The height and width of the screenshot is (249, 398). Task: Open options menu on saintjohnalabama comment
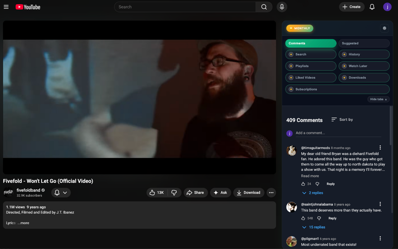point(380,204)
